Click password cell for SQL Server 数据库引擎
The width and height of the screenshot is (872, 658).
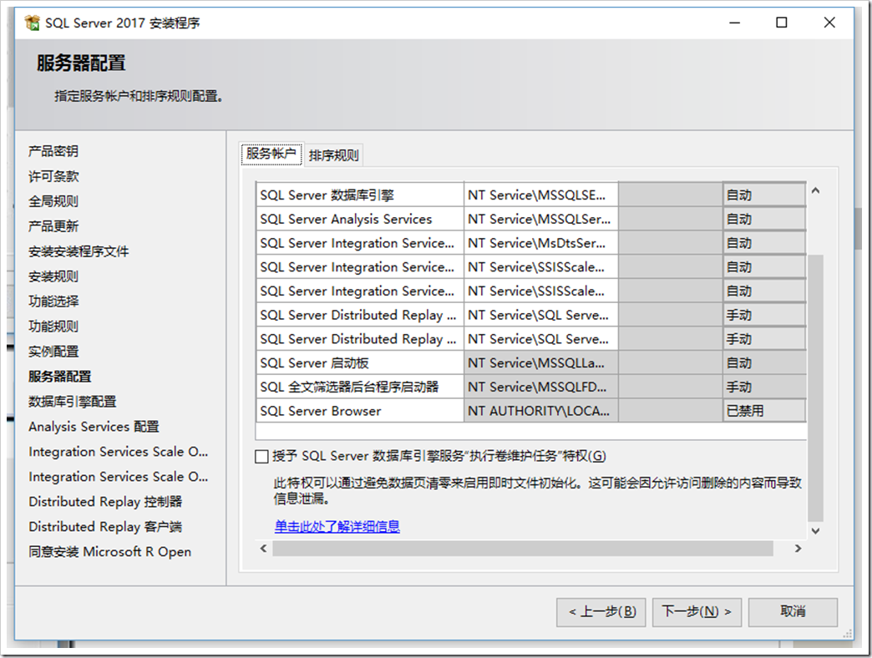coord(671,195)
